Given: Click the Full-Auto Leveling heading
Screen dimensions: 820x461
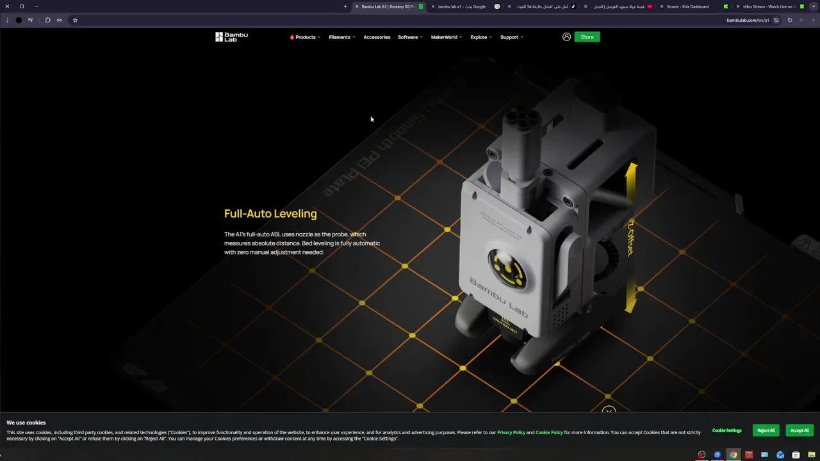Looking at the screenshot, I should [x=270, y=214].
